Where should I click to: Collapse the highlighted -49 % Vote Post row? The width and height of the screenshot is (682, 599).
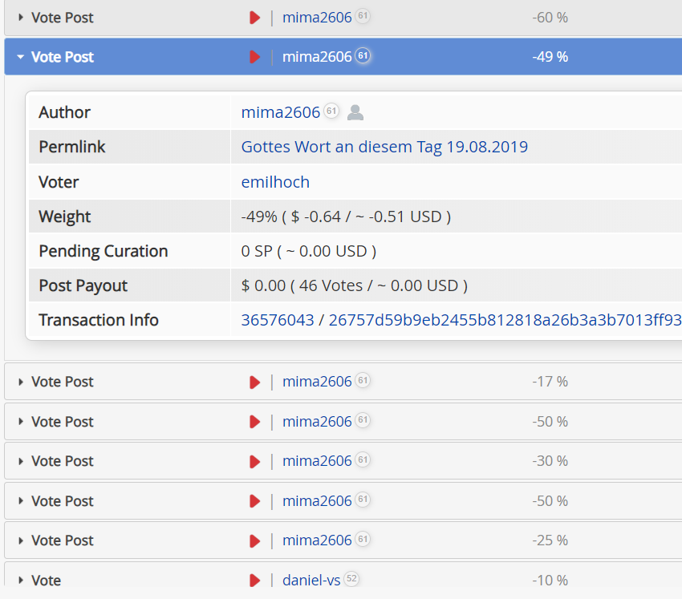click(x=20, y=57)
